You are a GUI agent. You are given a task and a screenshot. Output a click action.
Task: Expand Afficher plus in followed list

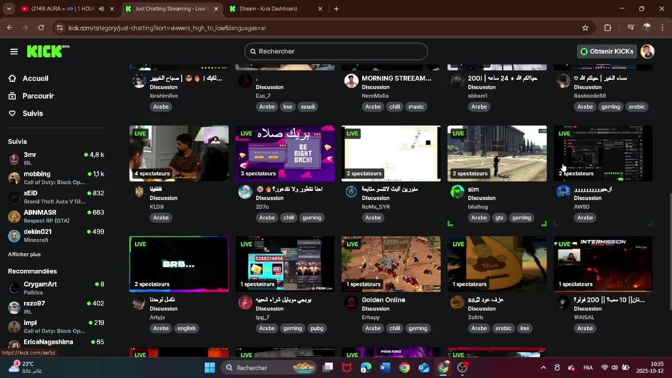point(24,254)
